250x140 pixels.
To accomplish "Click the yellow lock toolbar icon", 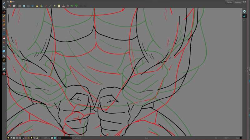I will [x=37, y=6].
